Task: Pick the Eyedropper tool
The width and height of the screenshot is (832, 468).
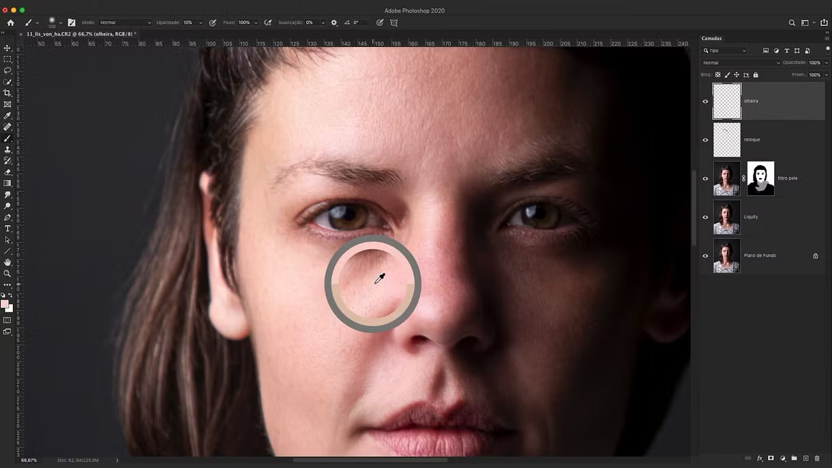Action: 8,116
